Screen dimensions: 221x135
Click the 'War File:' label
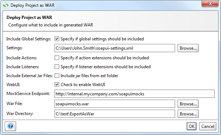point(14,104)
